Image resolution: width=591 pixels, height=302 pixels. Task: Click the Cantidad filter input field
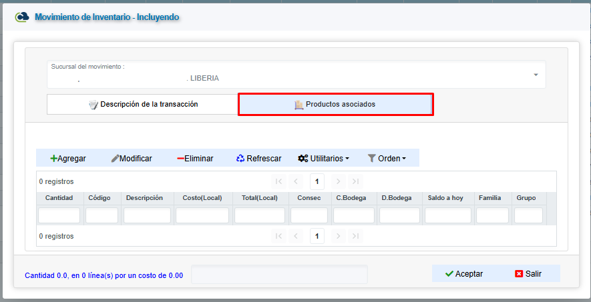coord(59,215)
